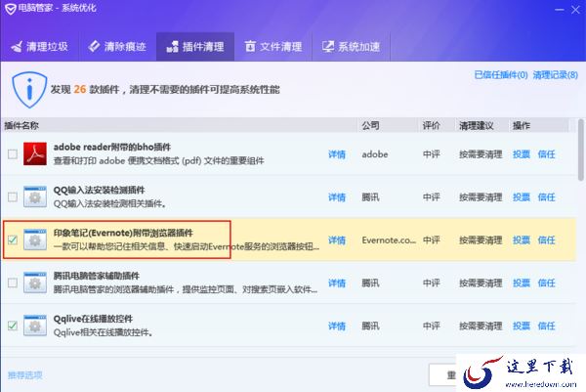Sort by the 插件名称 column header
586x392 pixels.
(180, 125)
